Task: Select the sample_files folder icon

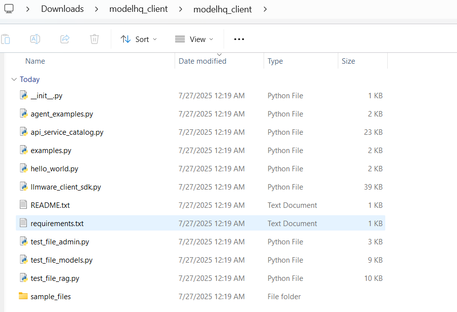Action: (x=23, y=296)
